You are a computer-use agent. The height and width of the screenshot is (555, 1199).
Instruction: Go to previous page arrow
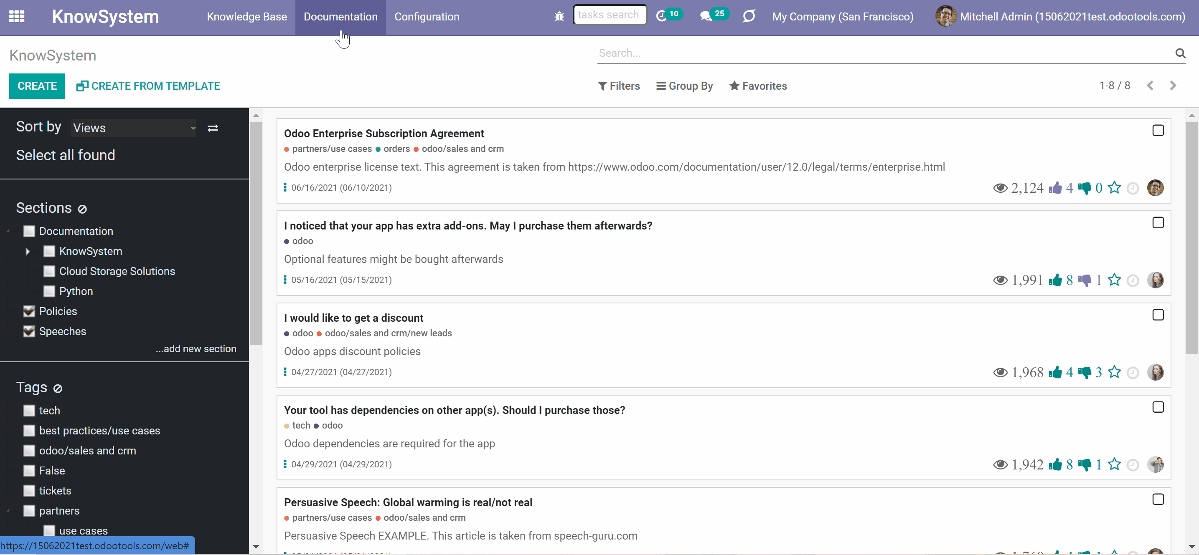(x=1150, y=86)
